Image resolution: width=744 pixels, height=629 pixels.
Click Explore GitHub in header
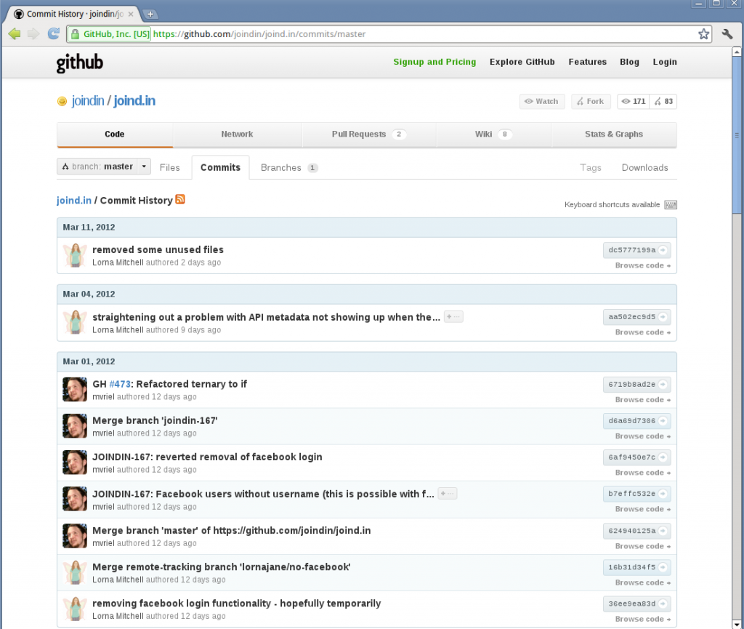pos(522,62)
